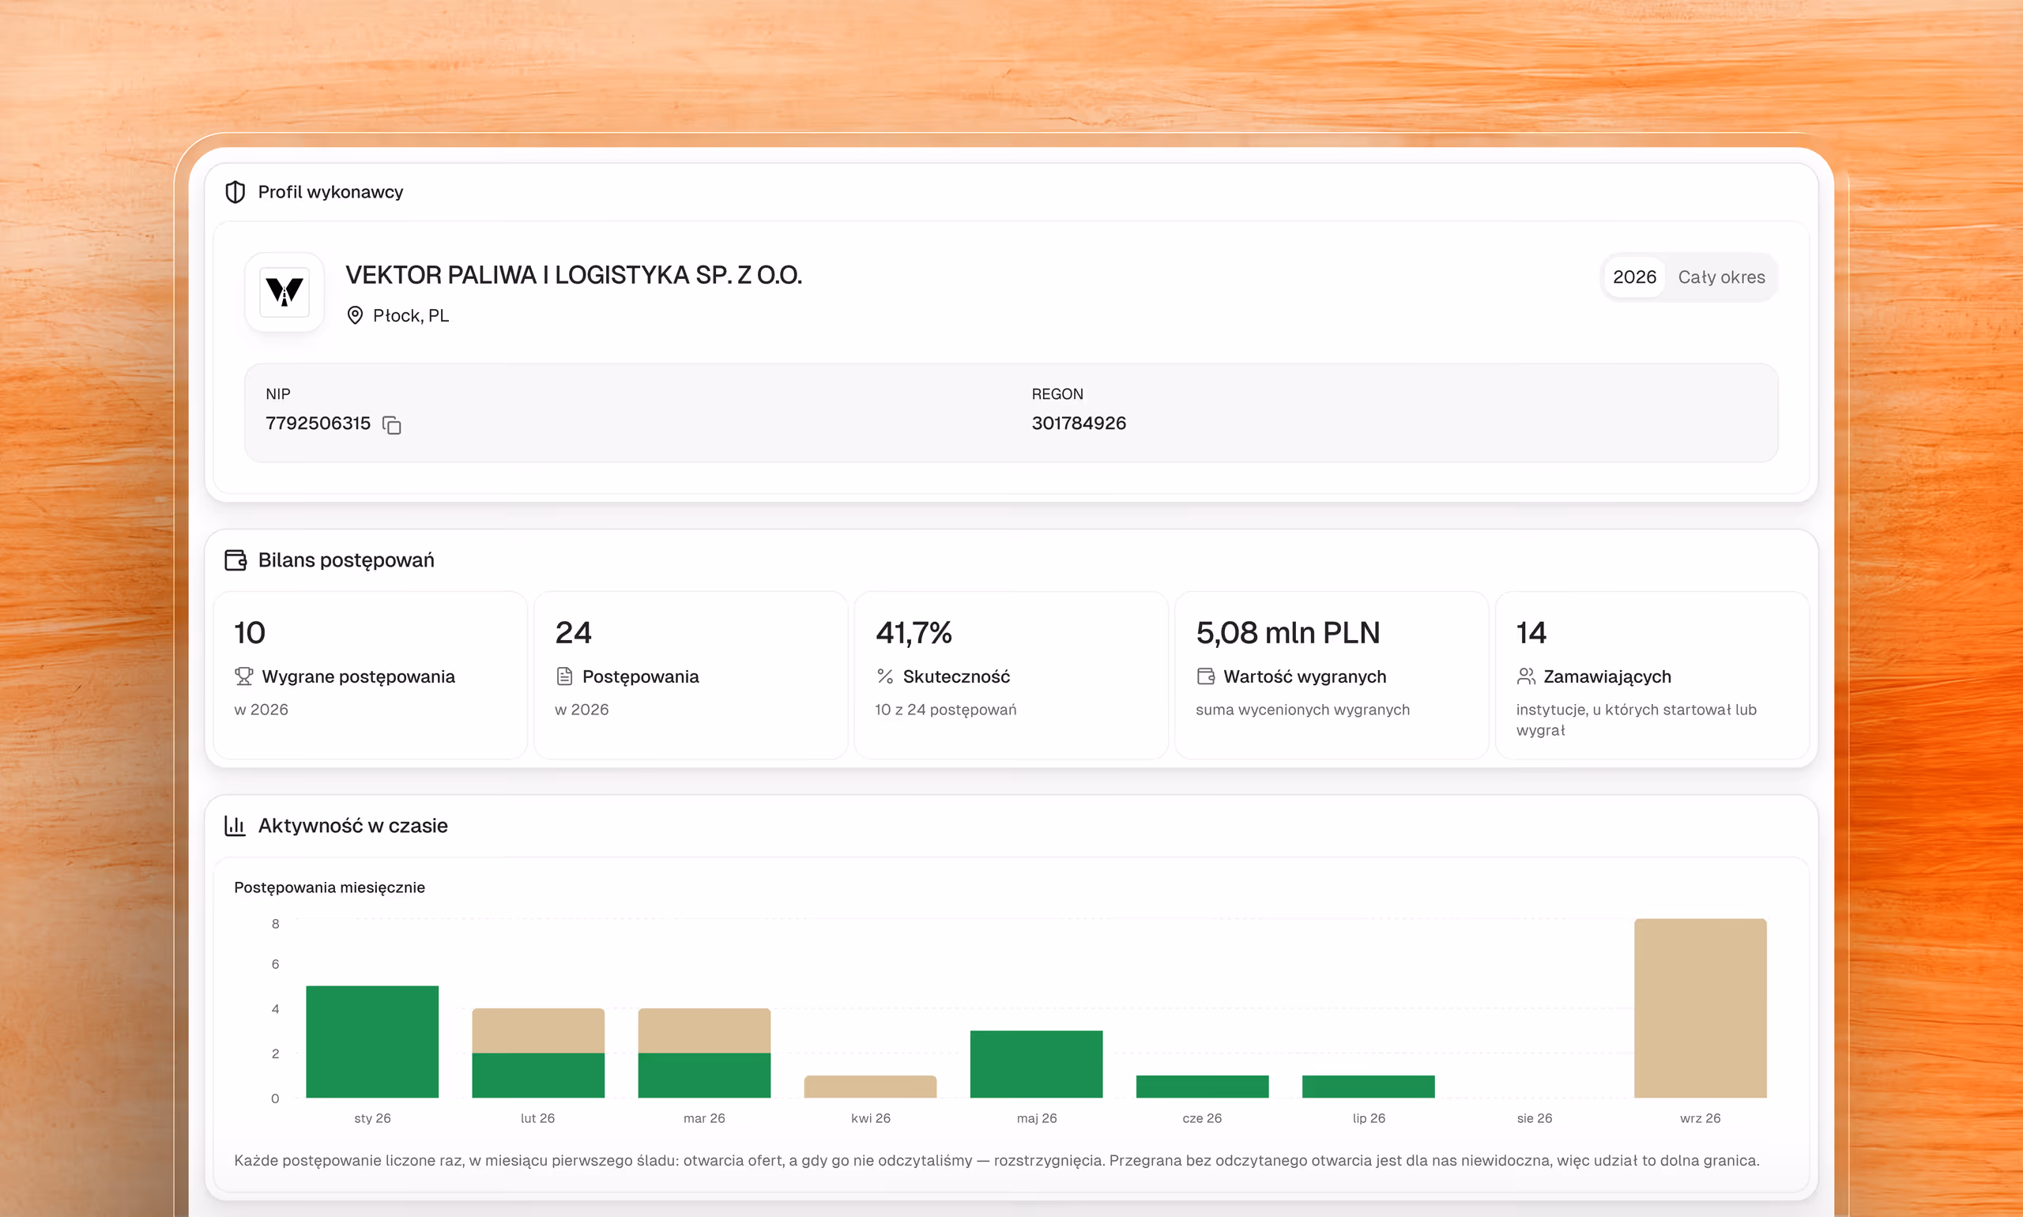Switch period to Cały okres
This screenshot has height=1217, width=2023.
(1721, 277)
